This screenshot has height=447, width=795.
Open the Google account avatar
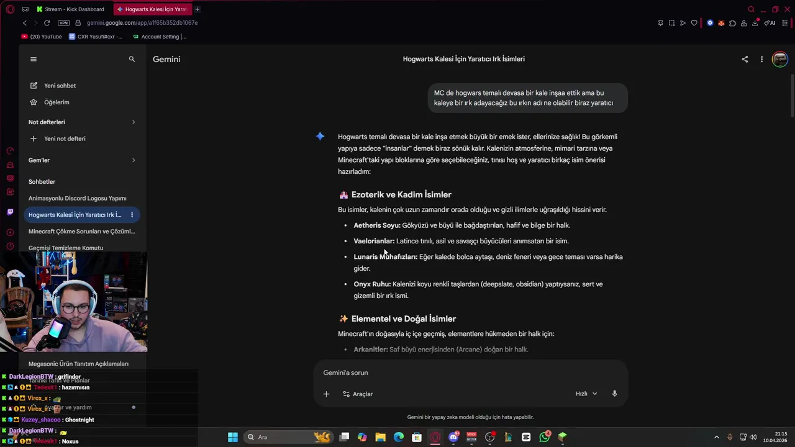(x=779, y=59)
